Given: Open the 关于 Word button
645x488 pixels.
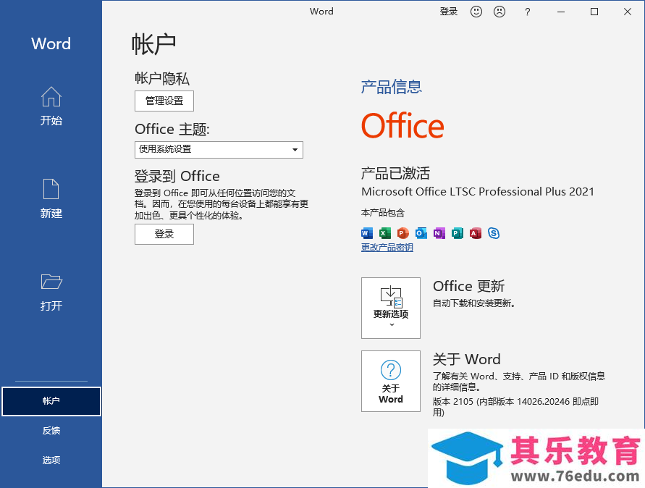Looking at the screenshot, I should pyautogui.click(x=391, y=381).
